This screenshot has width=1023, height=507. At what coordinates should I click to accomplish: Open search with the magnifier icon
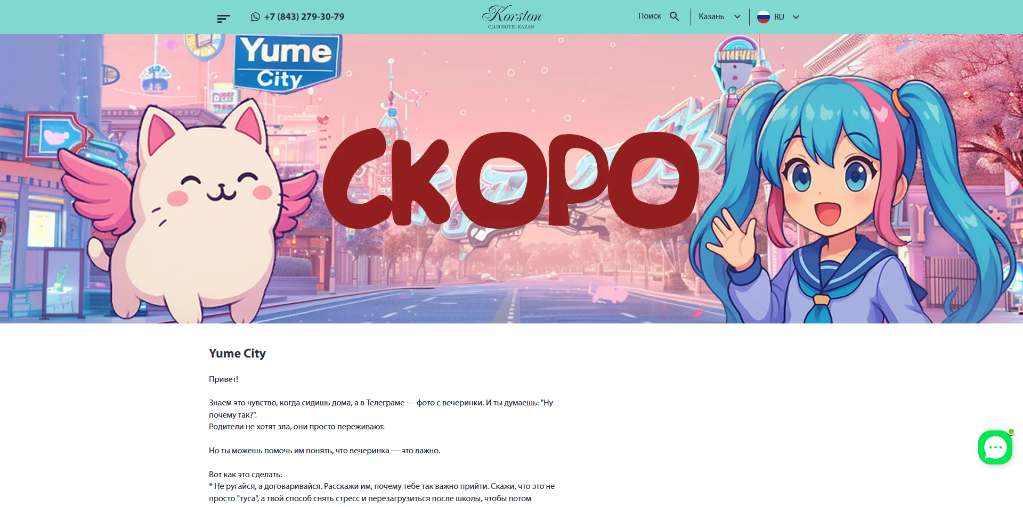tap(674, 16)
